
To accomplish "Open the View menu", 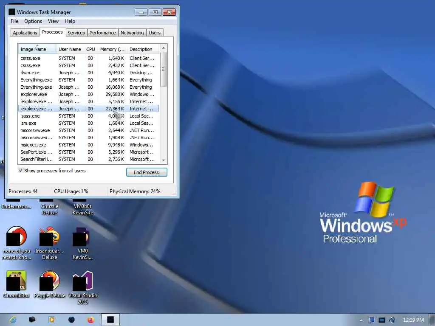I will 53,21.
